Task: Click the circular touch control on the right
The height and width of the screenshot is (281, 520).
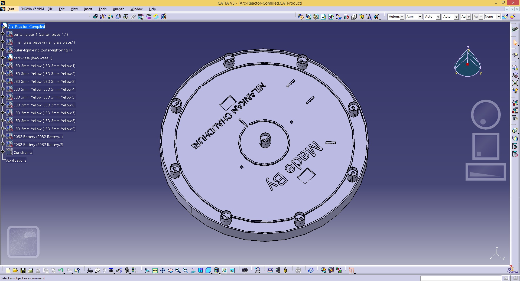Action: pos(486,115)
